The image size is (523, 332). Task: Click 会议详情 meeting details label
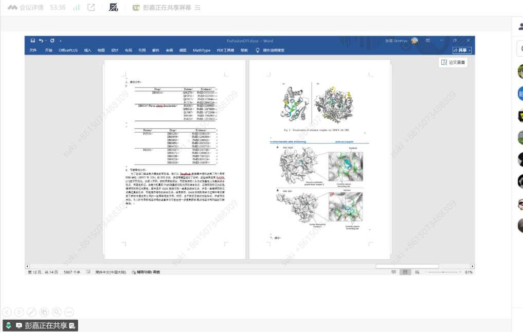(31, 8)
